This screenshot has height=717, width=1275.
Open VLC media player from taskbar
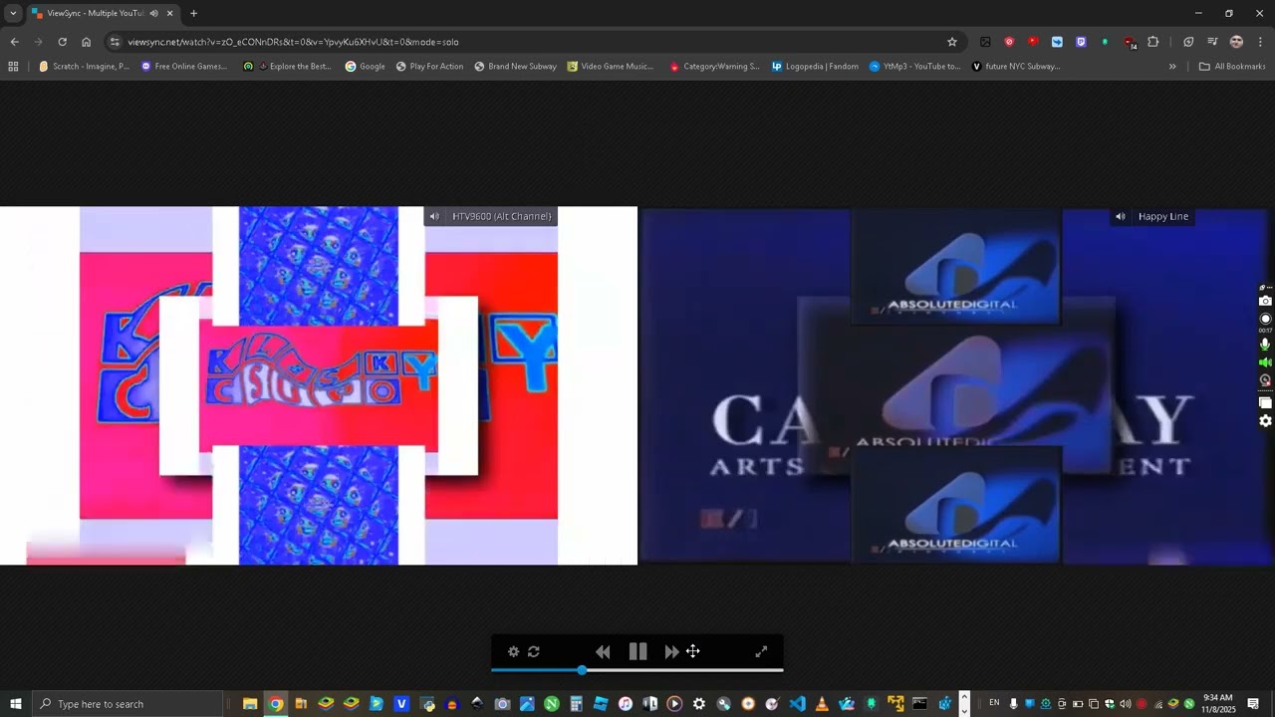822,704
